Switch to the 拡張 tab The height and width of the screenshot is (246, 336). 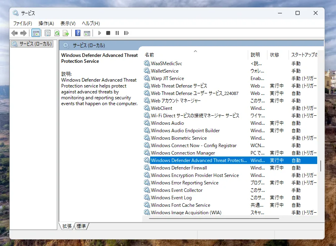tap(67, 226)
